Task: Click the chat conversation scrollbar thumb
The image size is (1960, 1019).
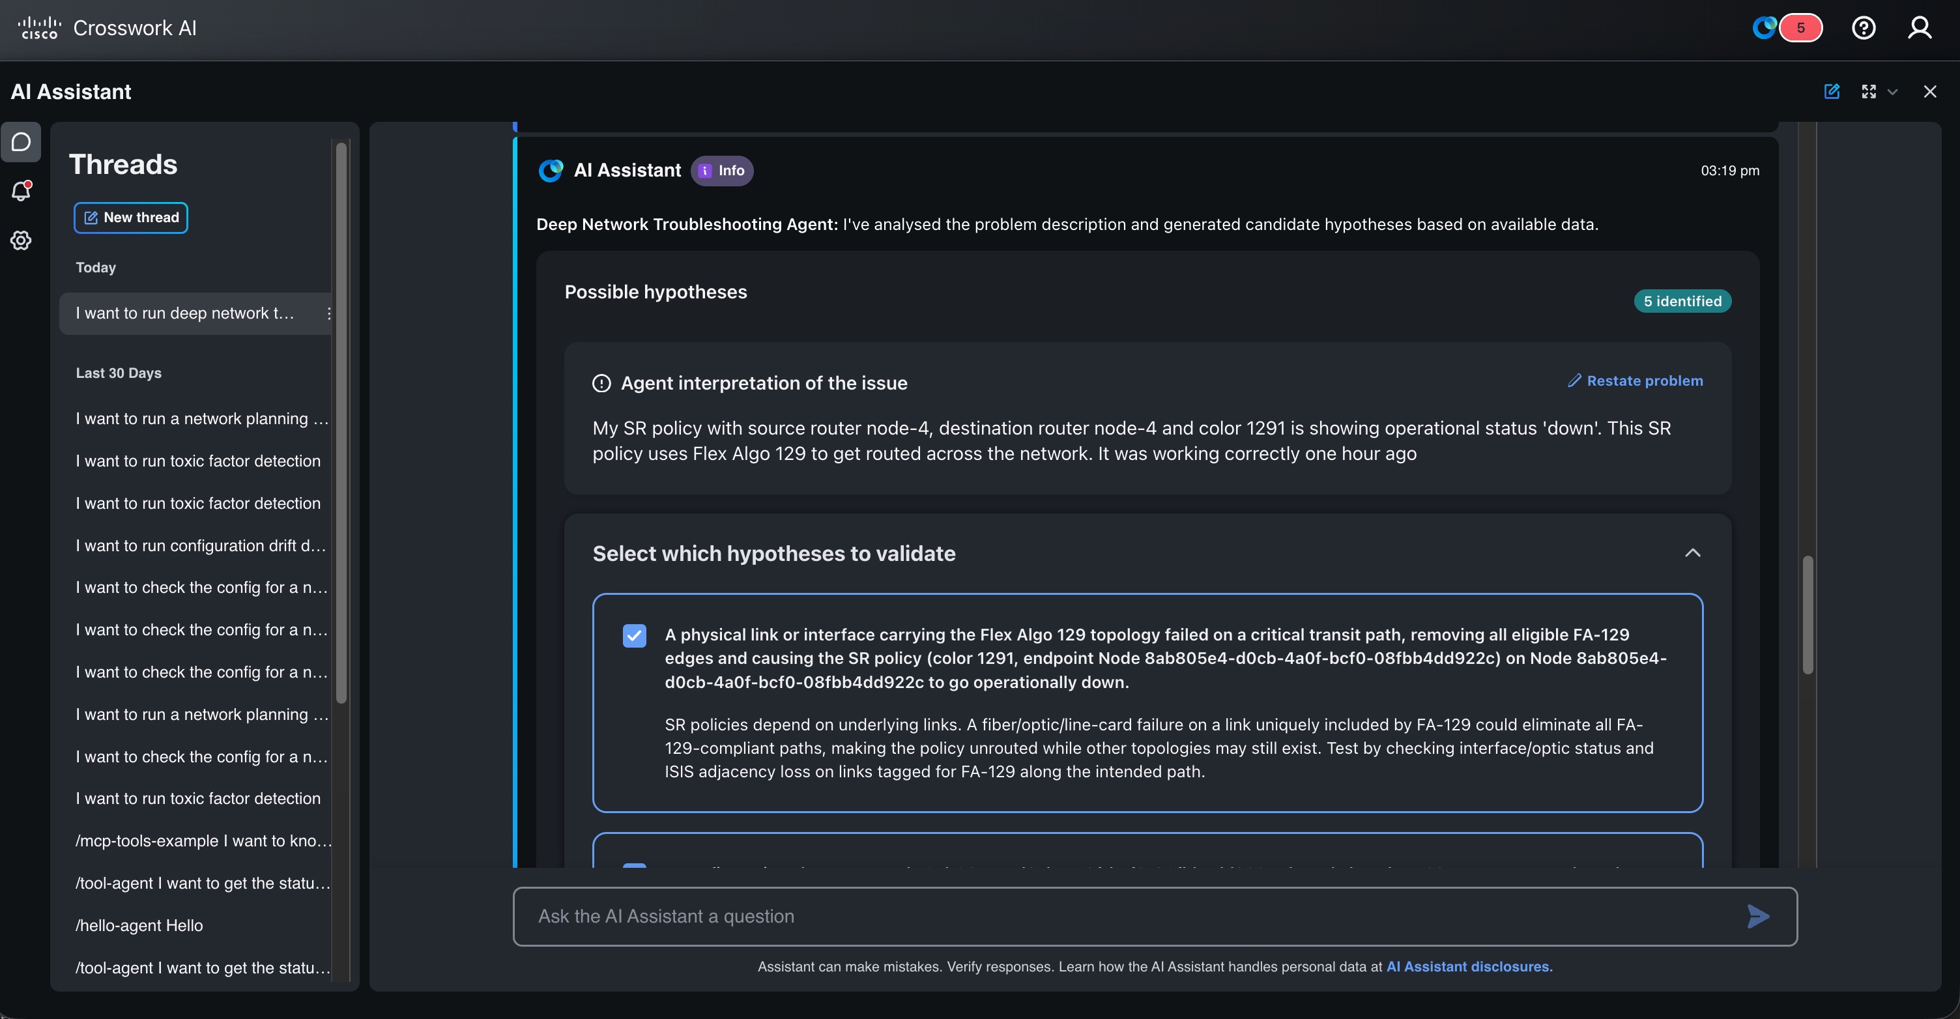Action: [1808, 615]
